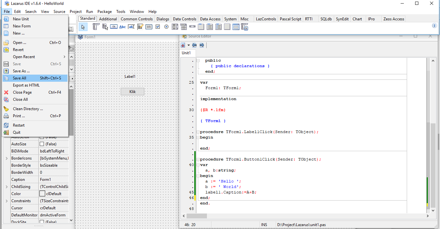Jump forward using Source Editor right arrow icon
This screenshot has width=440, height=229.
point(202,45)
